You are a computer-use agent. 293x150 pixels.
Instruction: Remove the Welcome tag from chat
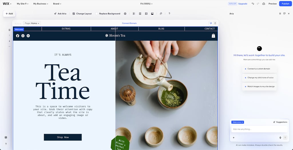[x=242, y=122]
